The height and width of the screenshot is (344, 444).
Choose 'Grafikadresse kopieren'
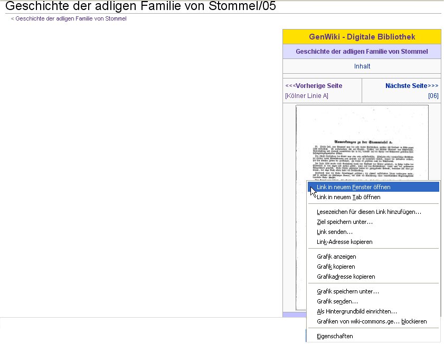pyautogui.click(x=346, y=277)
